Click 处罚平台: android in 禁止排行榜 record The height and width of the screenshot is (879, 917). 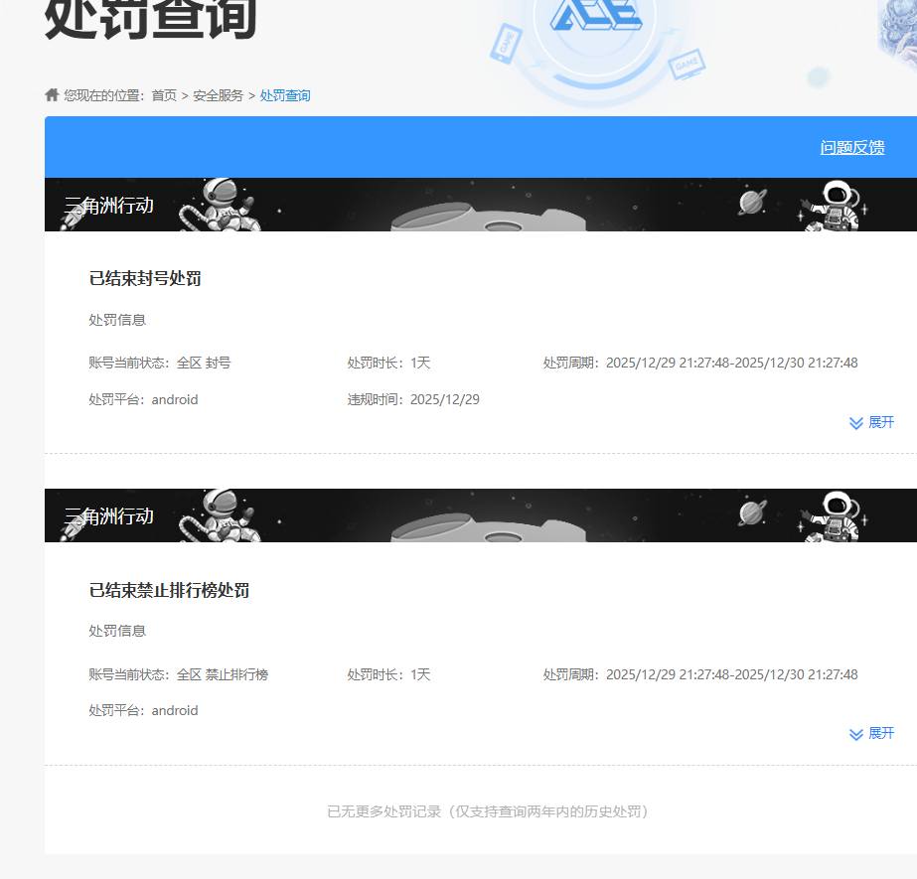pos(143,710)
